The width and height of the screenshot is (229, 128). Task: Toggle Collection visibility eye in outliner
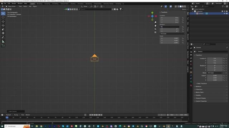[224, 11]
